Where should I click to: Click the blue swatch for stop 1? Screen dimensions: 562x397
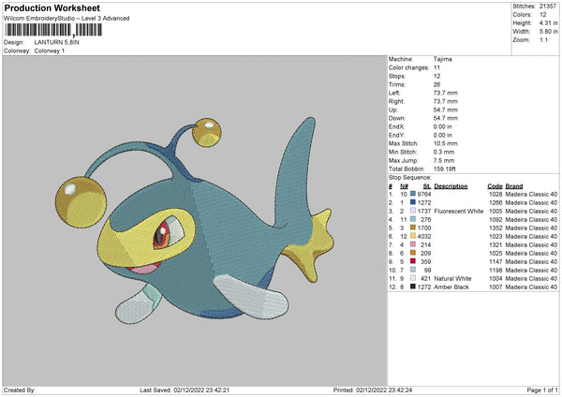pos(412,192)
